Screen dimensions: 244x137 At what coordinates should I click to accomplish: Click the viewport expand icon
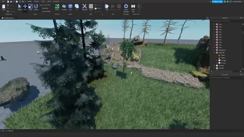point(207,18)
